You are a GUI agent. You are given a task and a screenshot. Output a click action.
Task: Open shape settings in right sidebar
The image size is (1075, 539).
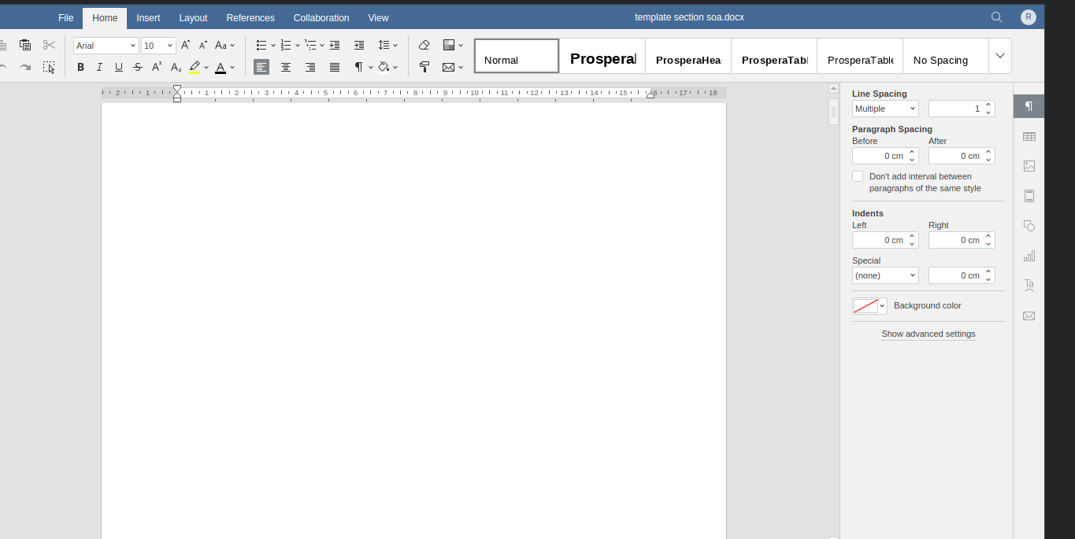coord(1029,226)
